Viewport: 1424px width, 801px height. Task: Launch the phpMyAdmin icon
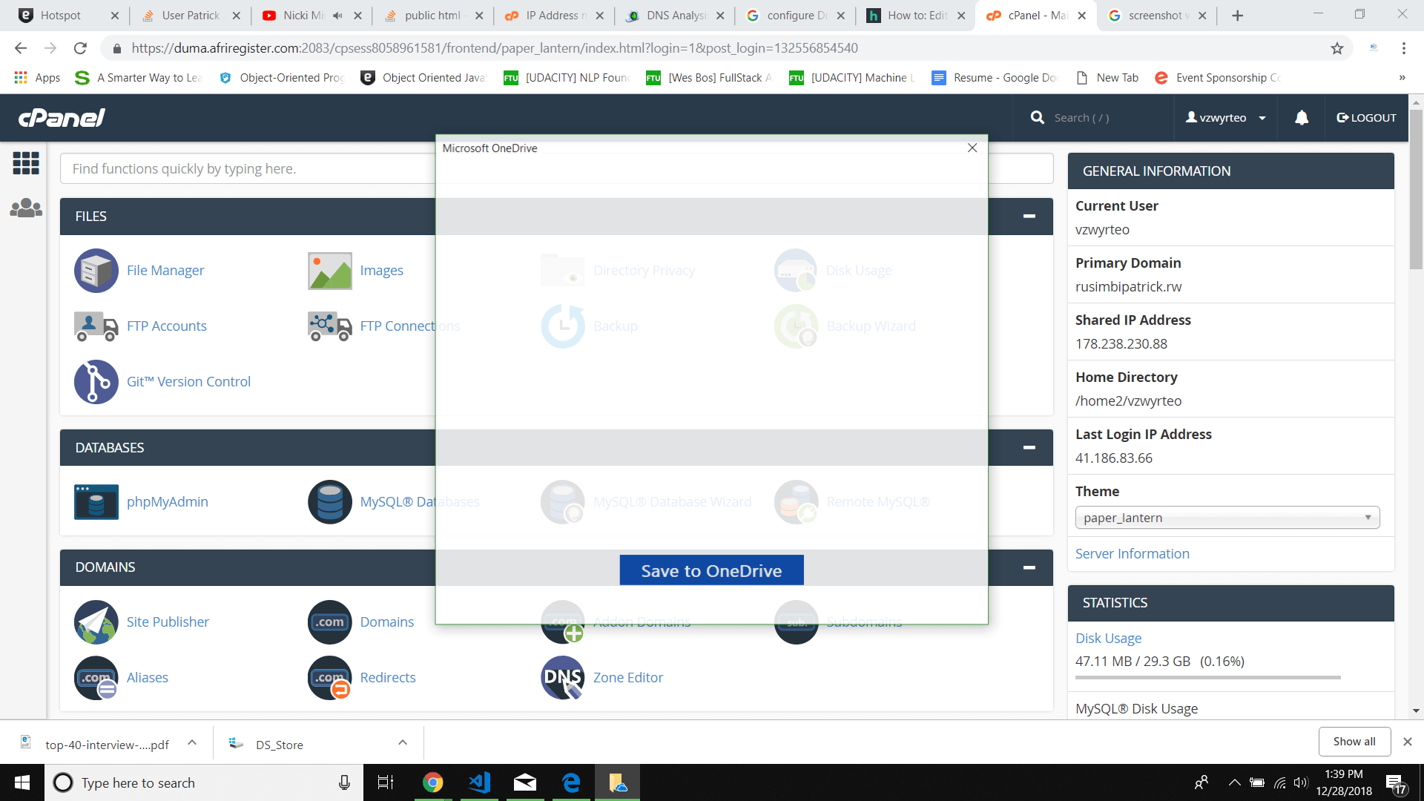96,502
